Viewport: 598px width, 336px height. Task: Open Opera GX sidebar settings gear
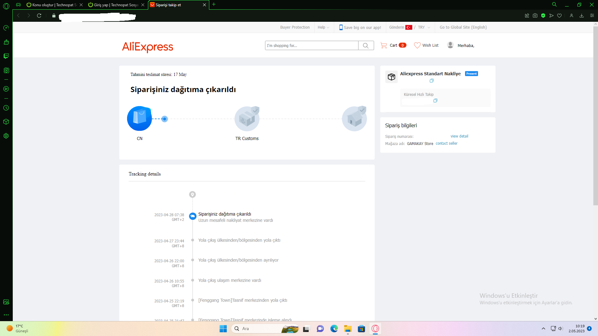click(6, 136)
